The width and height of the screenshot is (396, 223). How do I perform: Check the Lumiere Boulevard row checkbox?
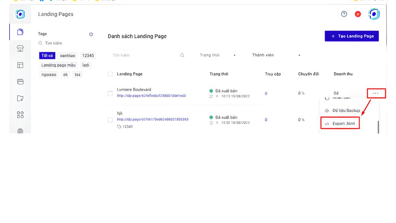(110, 94)
